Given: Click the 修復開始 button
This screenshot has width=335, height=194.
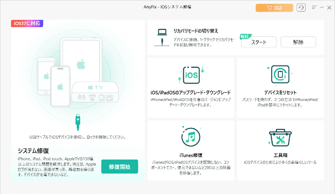Looking at the screenshot, I should [120, 167].
